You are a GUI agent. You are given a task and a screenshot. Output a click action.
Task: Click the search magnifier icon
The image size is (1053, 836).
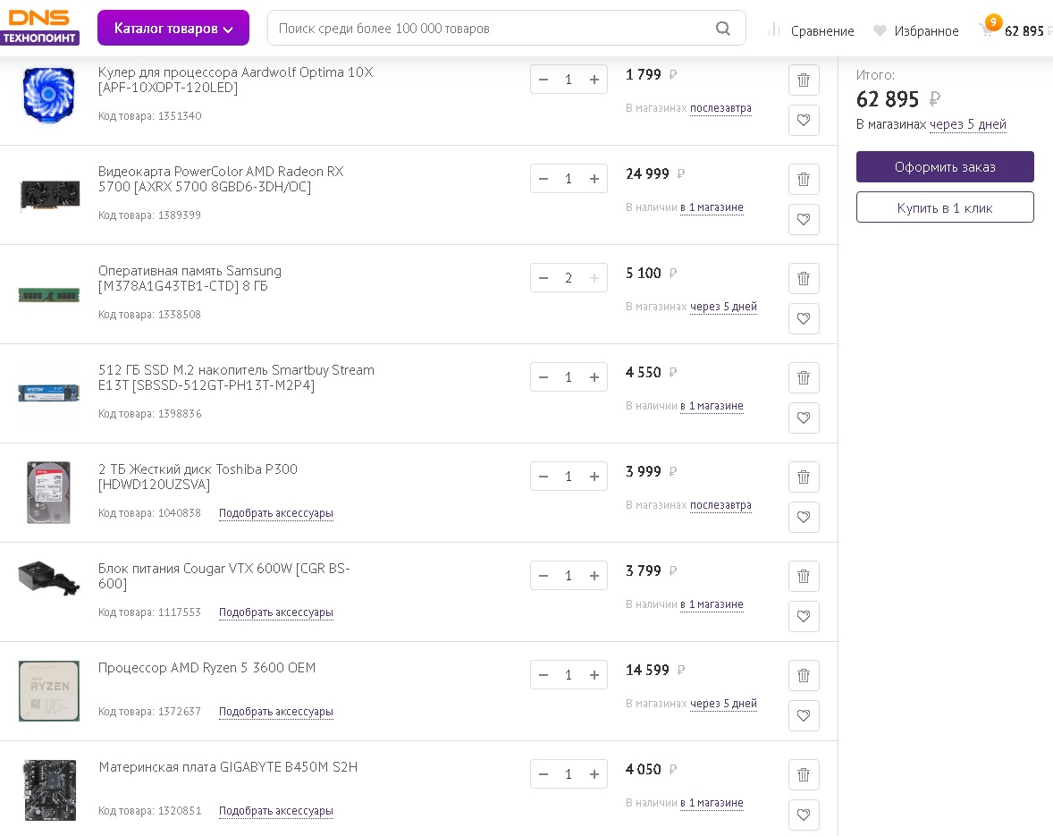tap(723, 29)
